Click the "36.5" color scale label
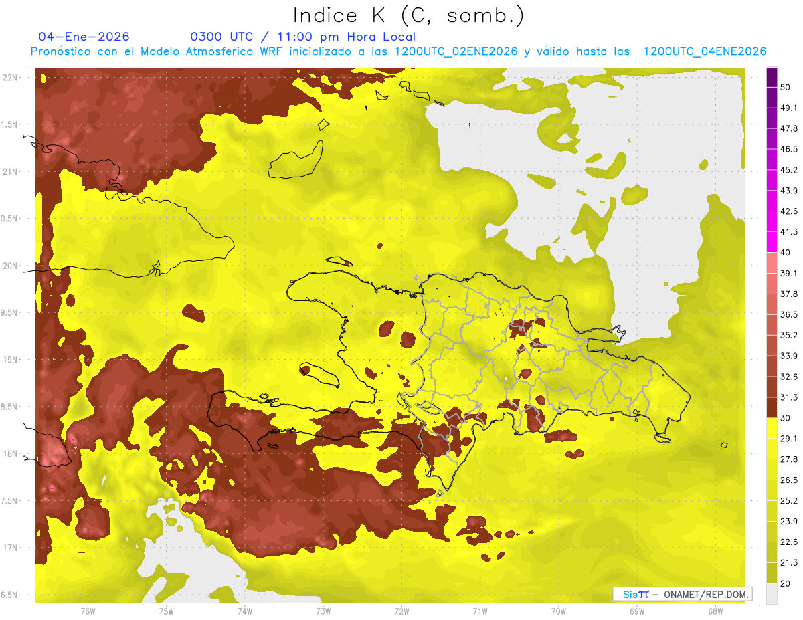The image size is (803, 620). point(789,314)
